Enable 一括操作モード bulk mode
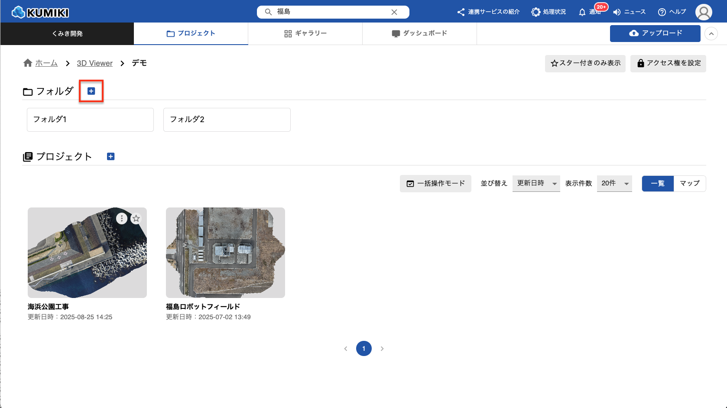This screenshot has width=727, height=408. pyautogui.click(x=435, y=184)
